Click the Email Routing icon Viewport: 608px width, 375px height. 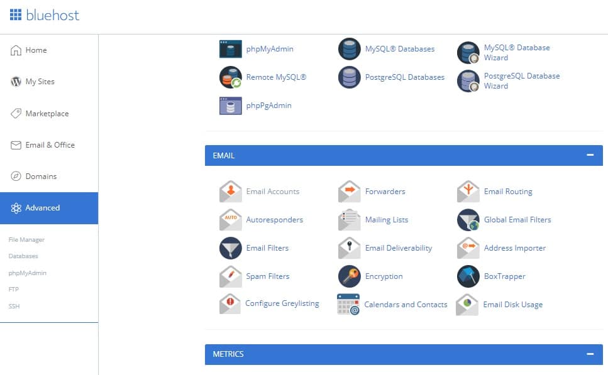(468, 192)
